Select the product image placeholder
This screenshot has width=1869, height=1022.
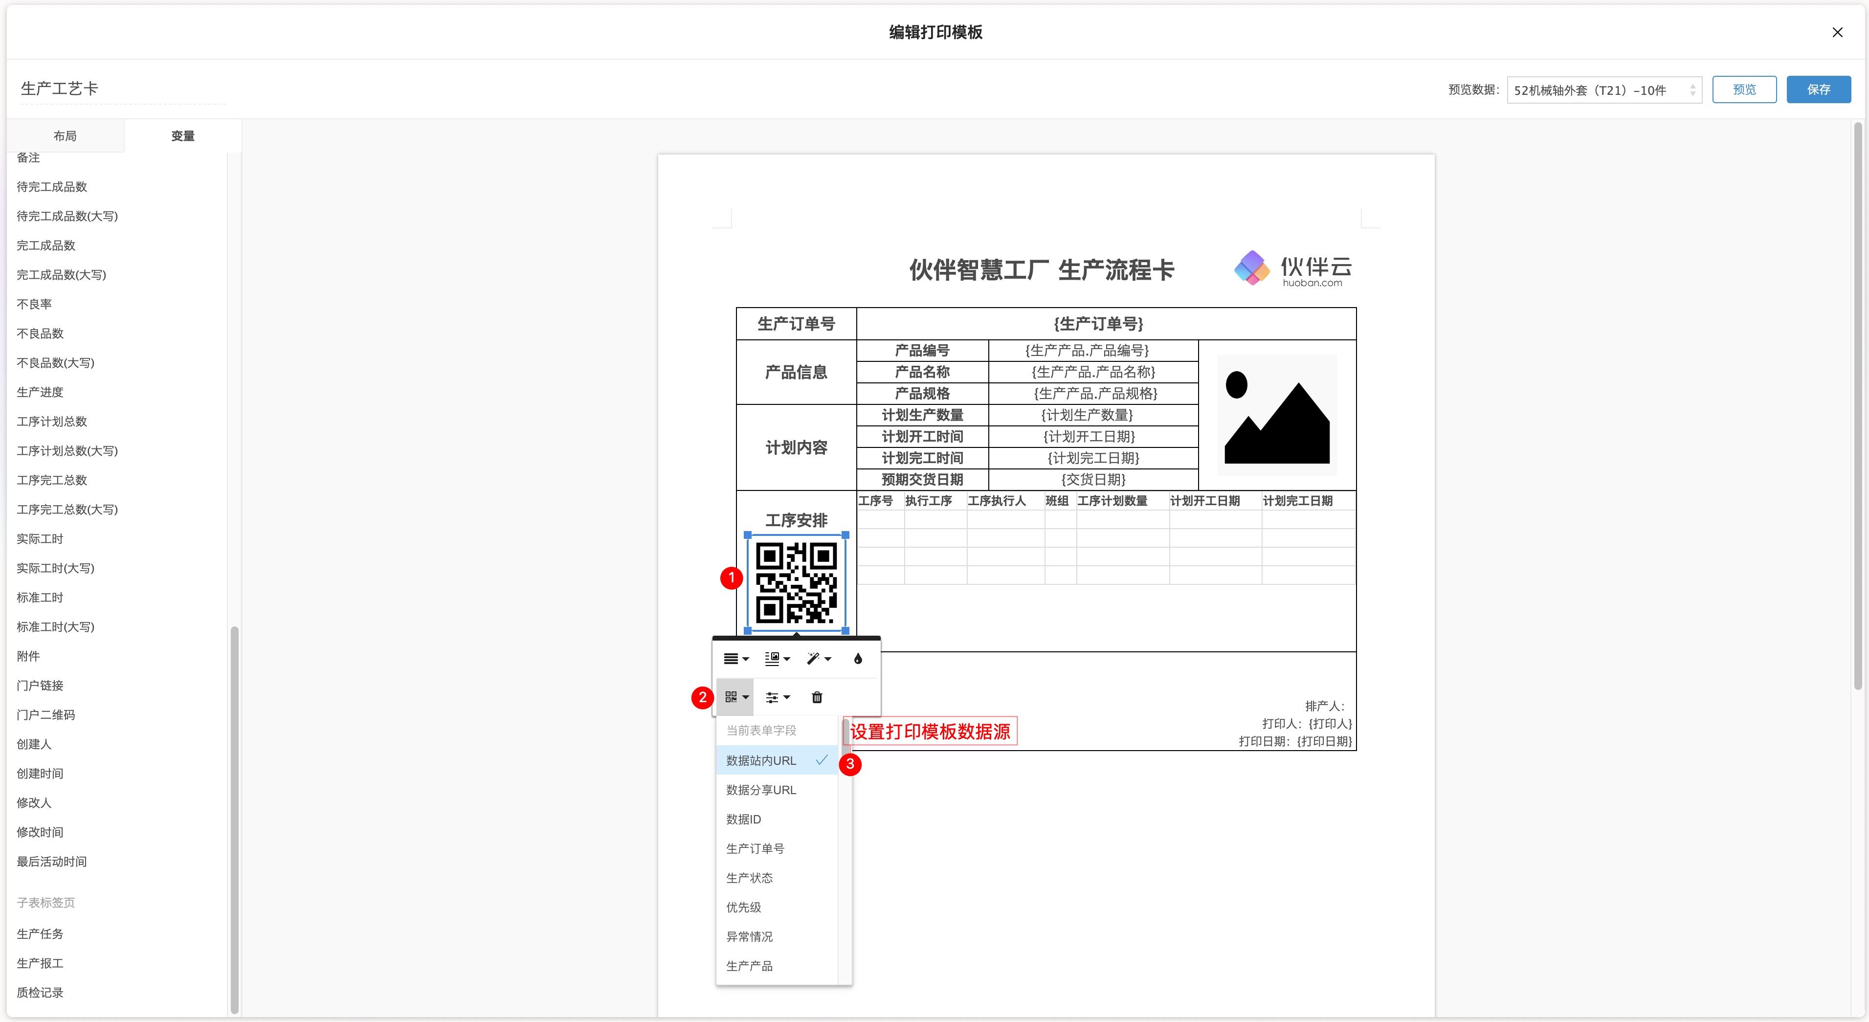point(1276,415)
